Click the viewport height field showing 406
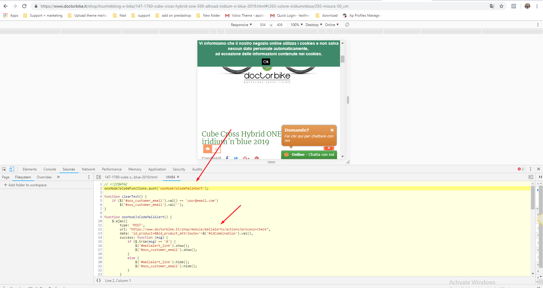 coord(280,25)
